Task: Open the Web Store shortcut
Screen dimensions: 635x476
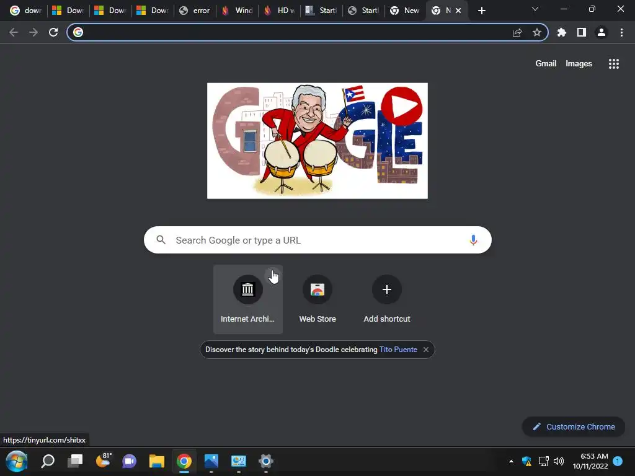Action: coord(317,299)
